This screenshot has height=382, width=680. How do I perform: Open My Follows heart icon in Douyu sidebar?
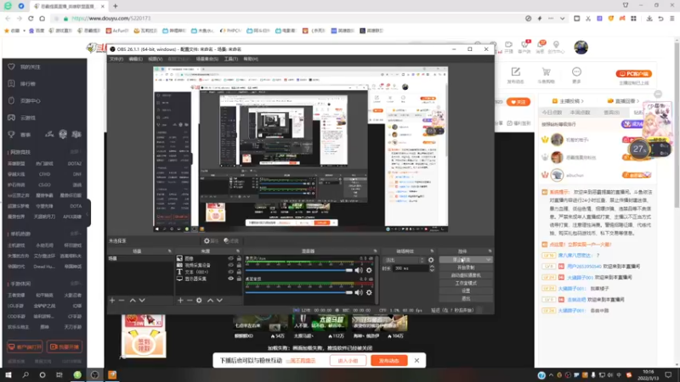point(11,67)
